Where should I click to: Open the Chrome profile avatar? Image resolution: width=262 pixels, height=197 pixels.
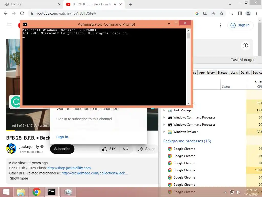pyautogui.click(x=248, y=13)
